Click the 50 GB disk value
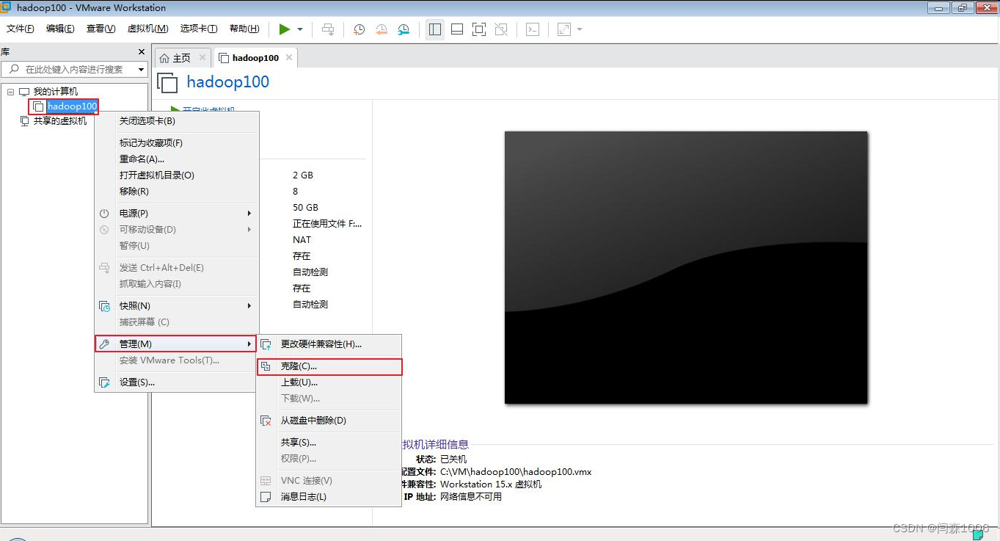1000x541 pixels. [305, 208]
